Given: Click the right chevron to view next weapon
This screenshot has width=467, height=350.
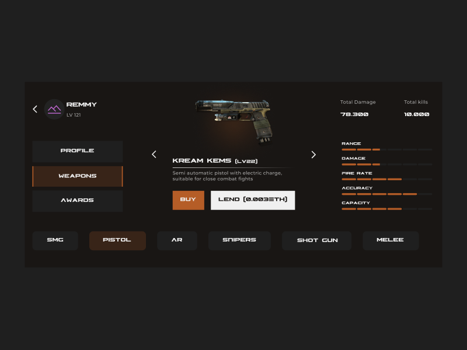Looking at the screenshot, I should point(313,154).
